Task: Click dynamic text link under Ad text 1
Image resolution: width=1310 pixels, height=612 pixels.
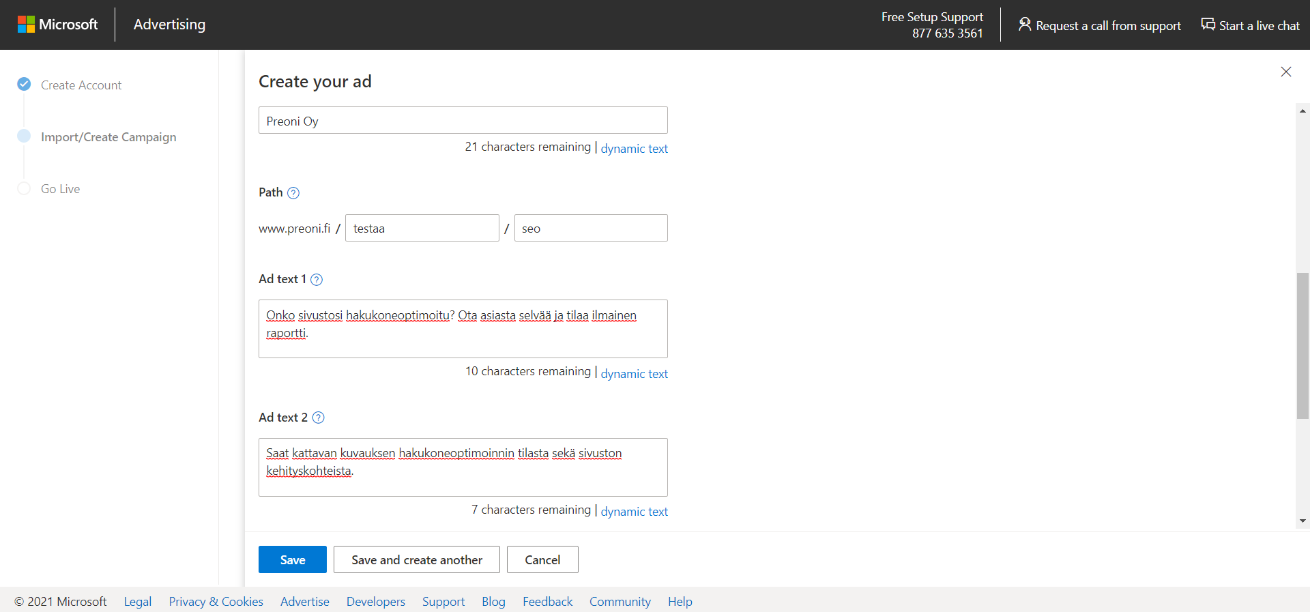Action: pos(634,374)
